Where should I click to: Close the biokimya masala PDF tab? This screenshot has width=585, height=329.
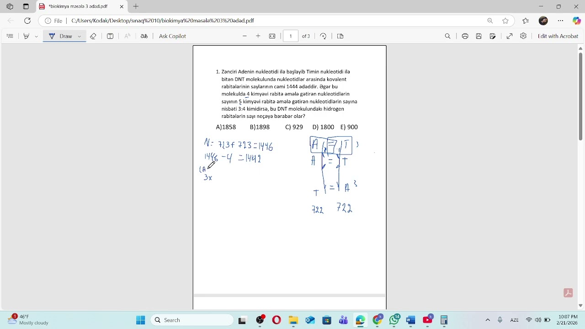pos(122,6)
